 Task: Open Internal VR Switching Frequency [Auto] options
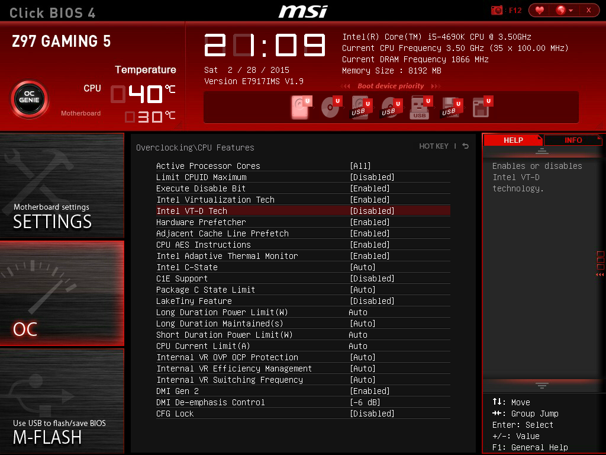(x=363, y=380)
